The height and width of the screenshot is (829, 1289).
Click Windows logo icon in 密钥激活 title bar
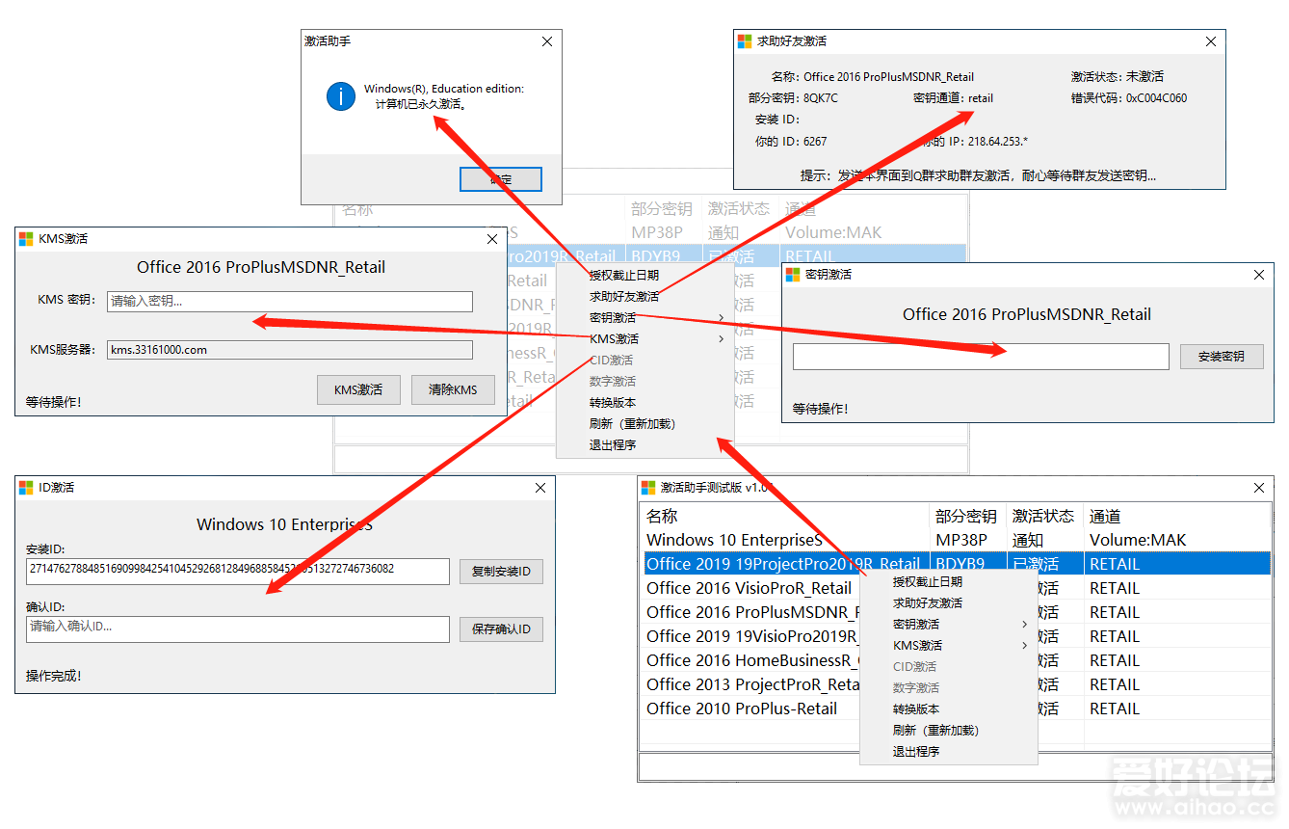[793, 275]
